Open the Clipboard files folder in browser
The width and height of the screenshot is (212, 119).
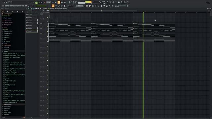point(8,31)
